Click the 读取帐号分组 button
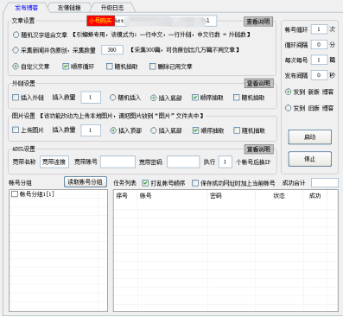 [x=86, y=182]
